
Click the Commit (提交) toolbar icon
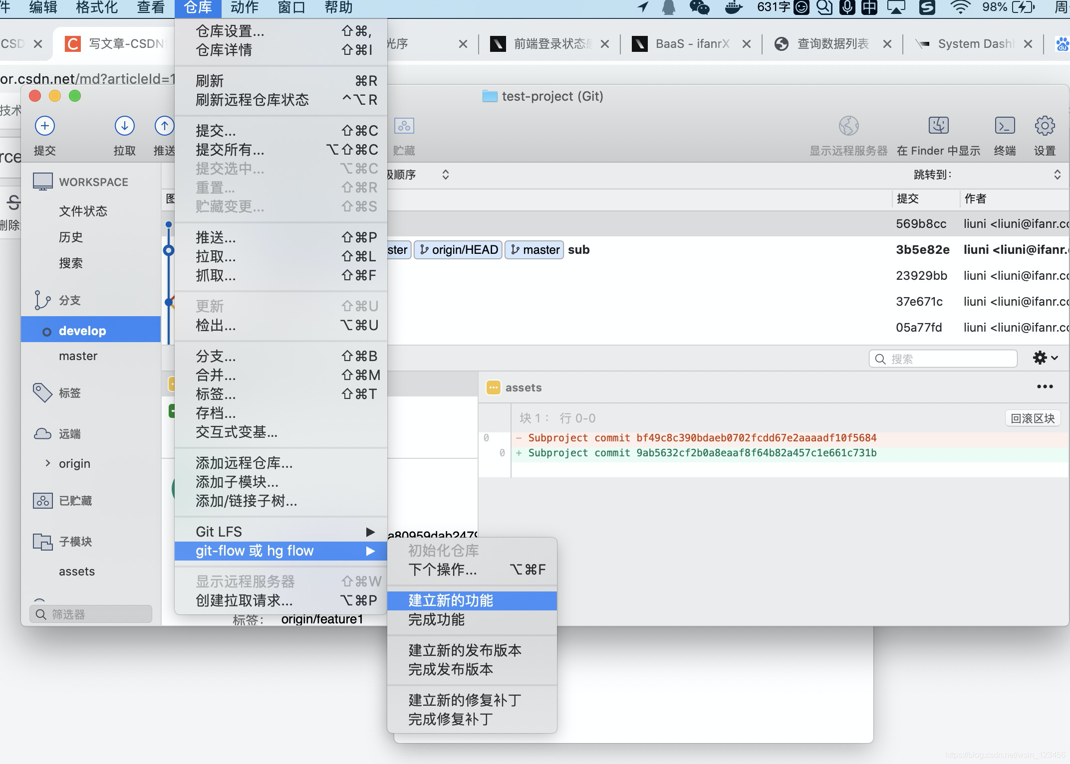[x=44, y=126]
